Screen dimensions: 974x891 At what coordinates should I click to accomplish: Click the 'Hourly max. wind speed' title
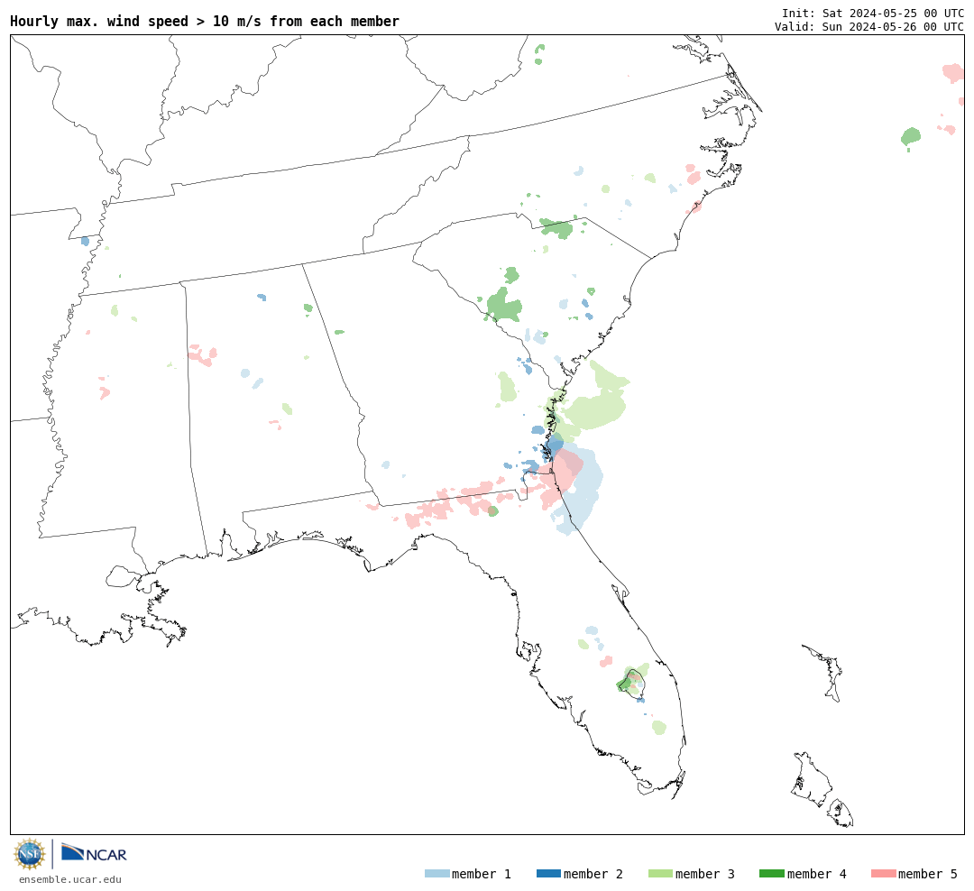click(205, 21)
